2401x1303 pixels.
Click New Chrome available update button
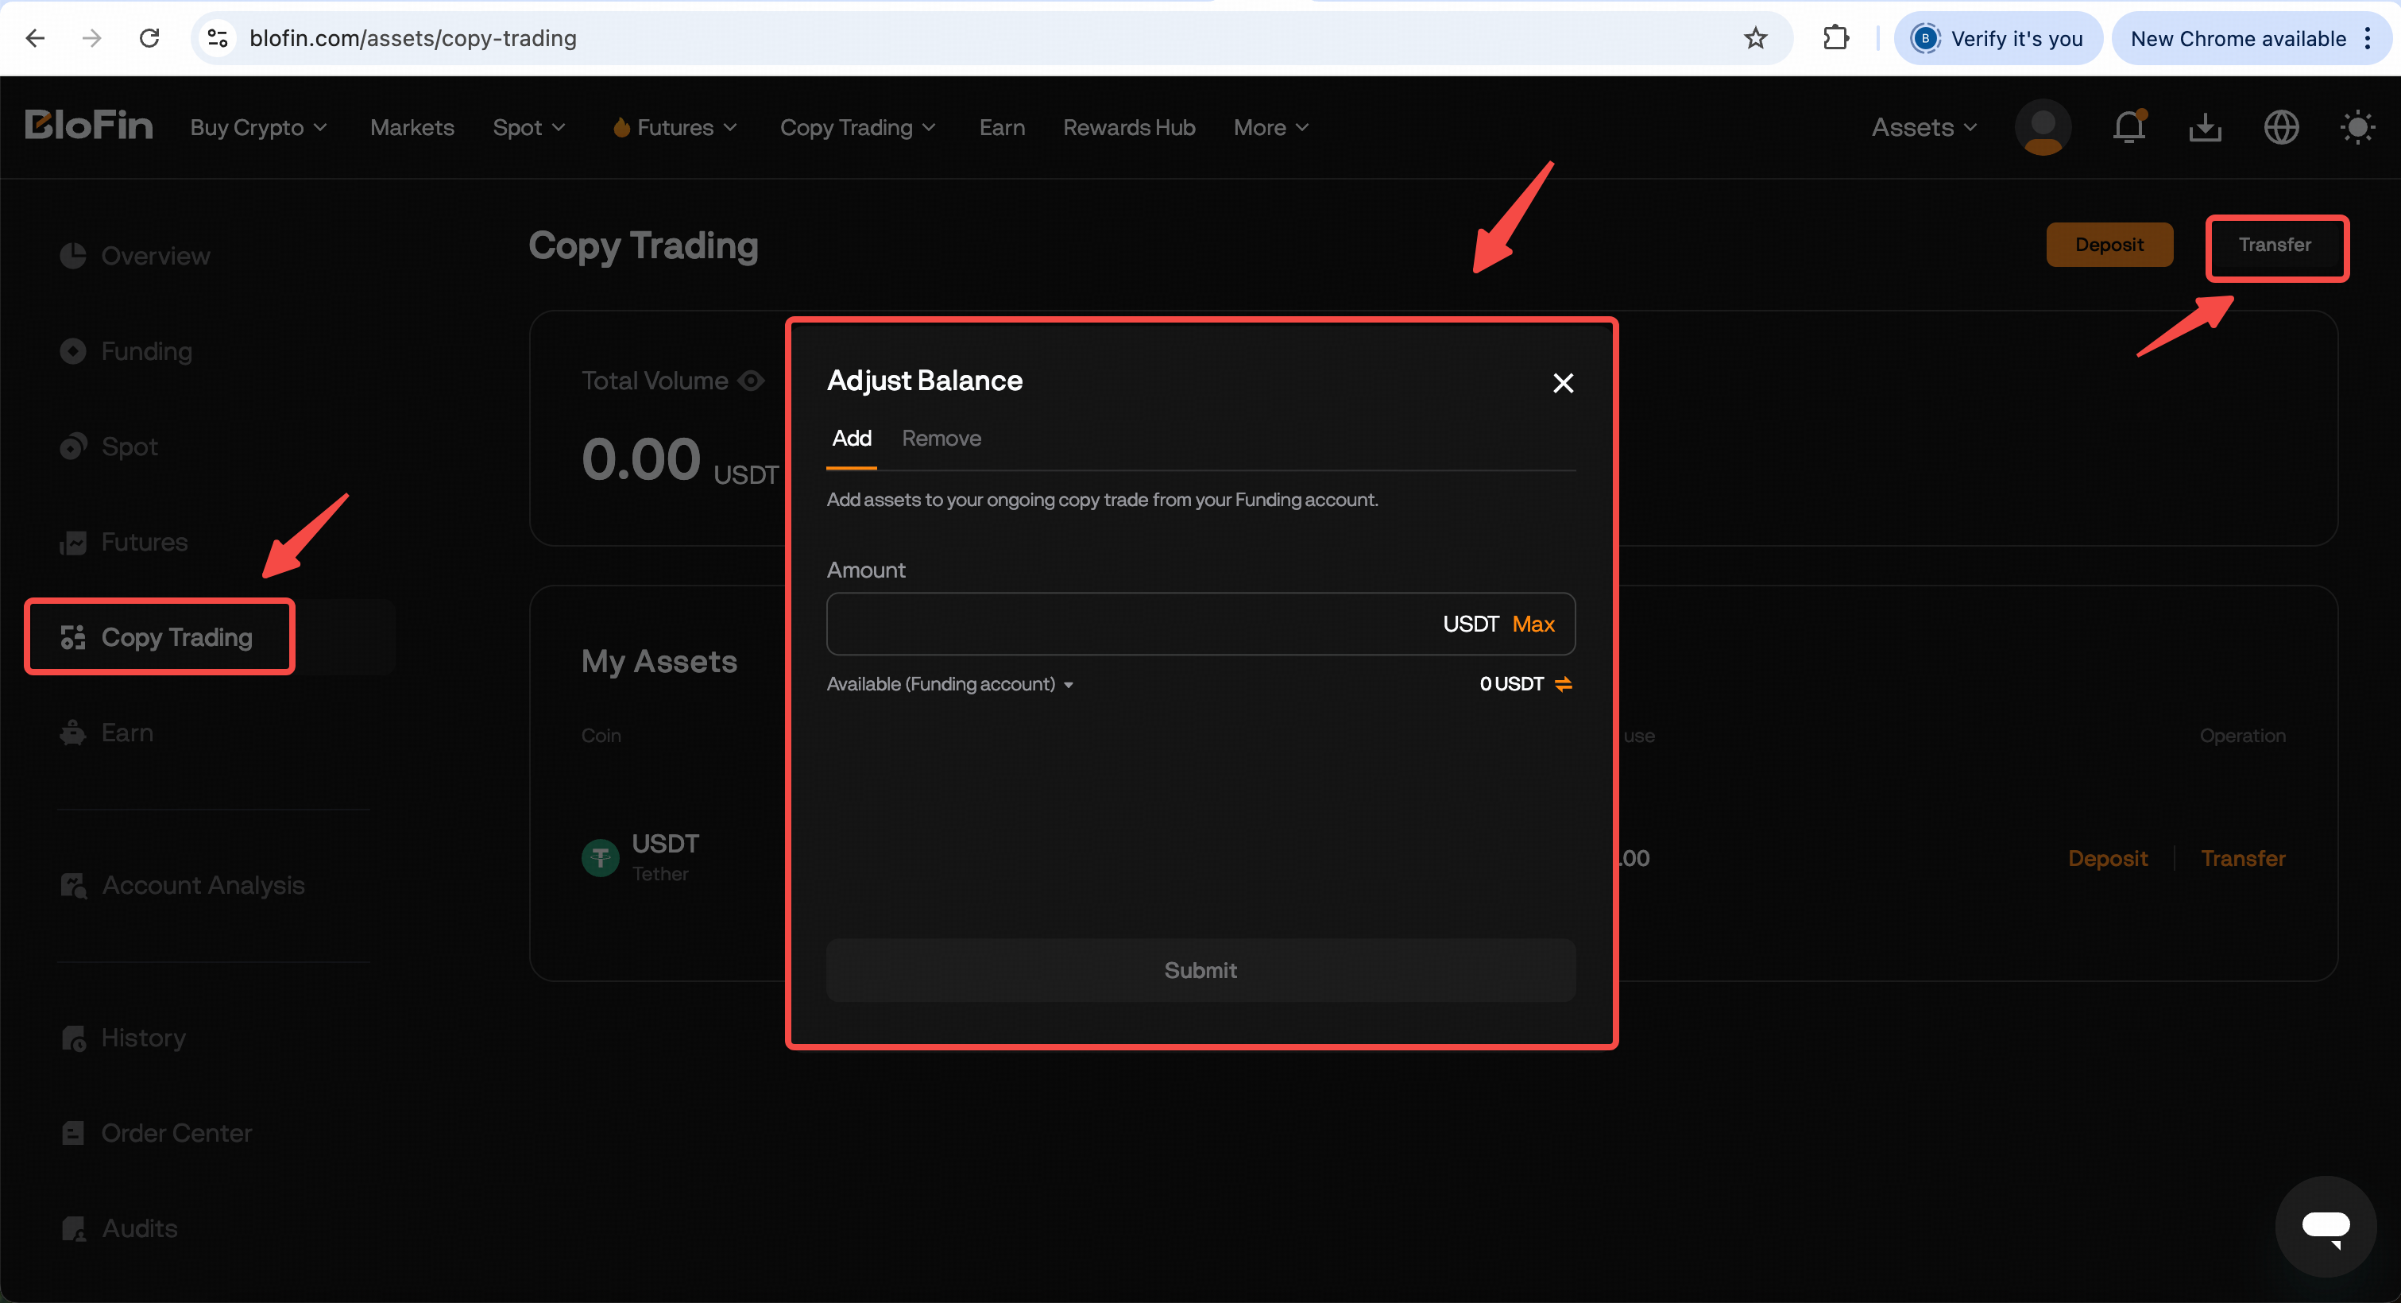pos(2238,38)
